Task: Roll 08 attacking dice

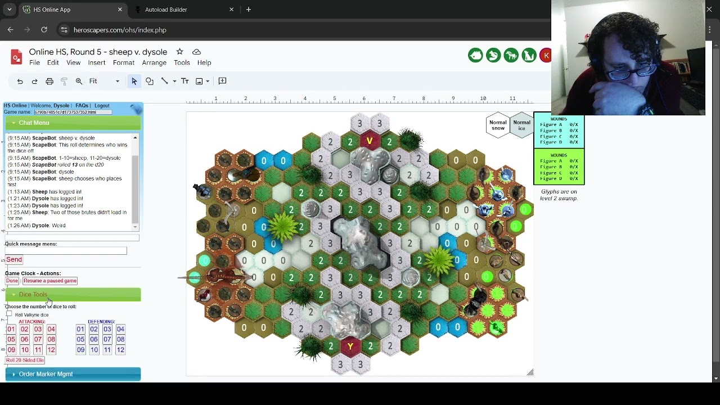Action: (x=51, y=339)
